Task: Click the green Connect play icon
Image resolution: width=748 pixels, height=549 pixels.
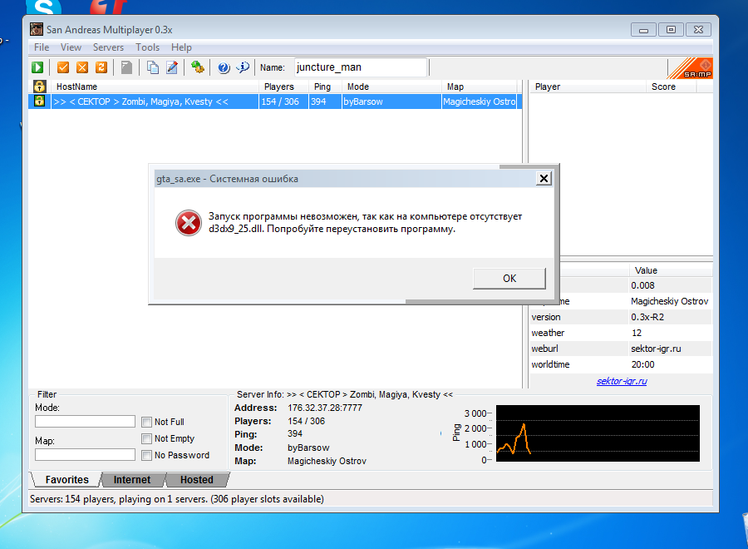Action: (x=37, y=67)
